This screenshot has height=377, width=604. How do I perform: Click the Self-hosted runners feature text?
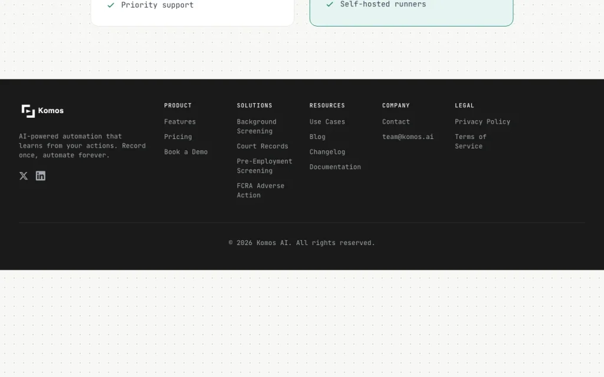coord(383,4)
